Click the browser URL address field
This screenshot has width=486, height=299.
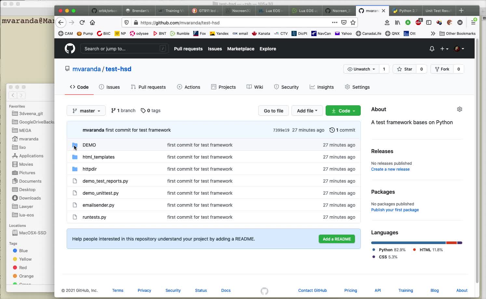(234, 22)
